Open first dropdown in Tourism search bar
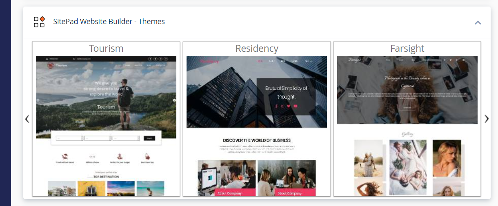This screenshot has width=498, height=206. coord(70,138)
